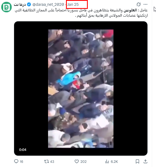Share the post with the upload arrow icon

pos(146,161)
